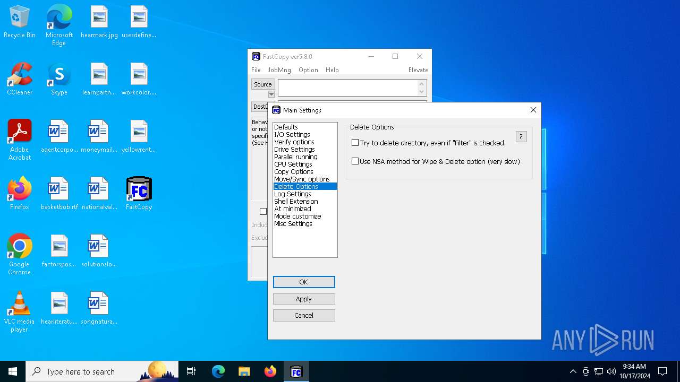The width and height of the screenshot is (680, 382).
Task: Open the FastCopy desktop shortcut
Action: 139,194
